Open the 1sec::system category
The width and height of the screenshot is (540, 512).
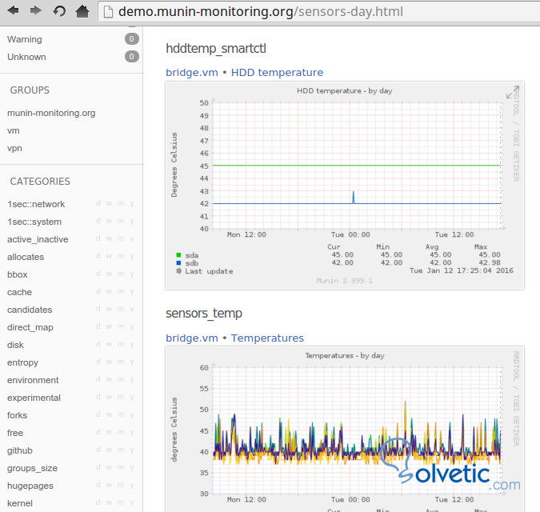coord(34,222)
